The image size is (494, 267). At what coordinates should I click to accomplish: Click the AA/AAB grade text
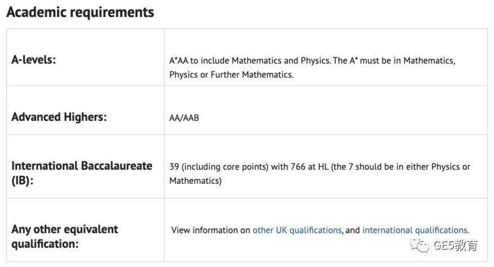184,117
